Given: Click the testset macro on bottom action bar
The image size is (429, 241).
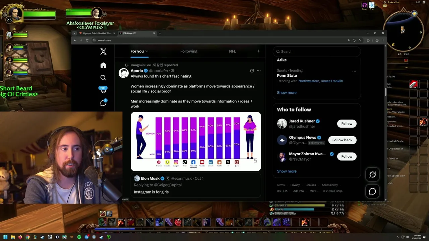Looking at the screenshot, I should click(305, 222).
